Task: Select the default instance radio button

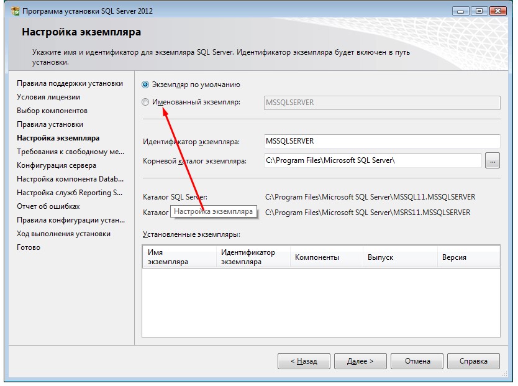Action: coord(145,85)
